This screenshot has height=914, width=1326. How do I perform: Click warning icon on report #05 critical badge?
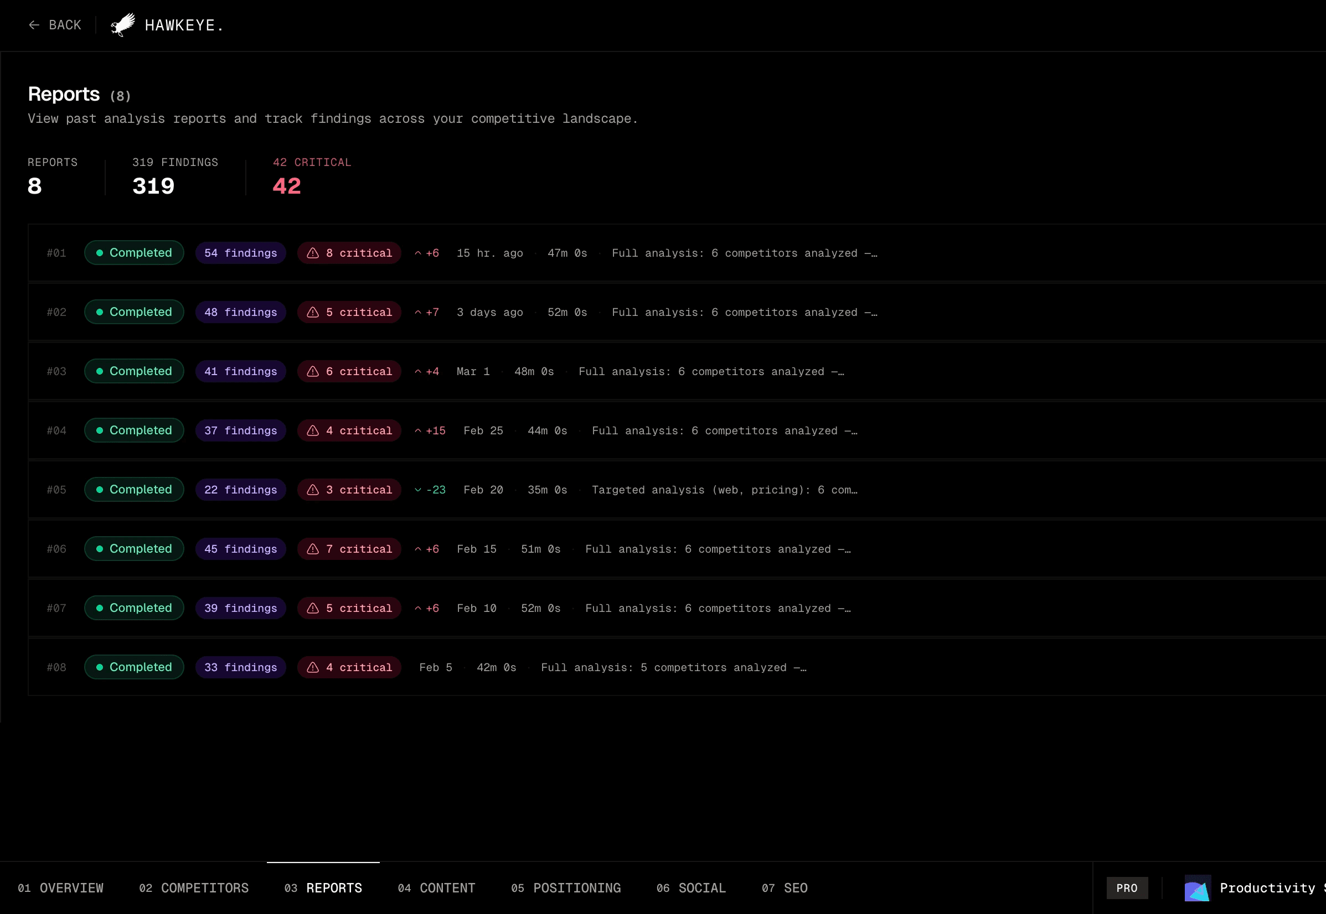click(x=313, y=490)
